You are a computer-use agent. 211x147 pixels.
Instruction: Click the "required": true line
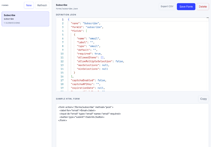pyautogui.click(x=89, y=54)
